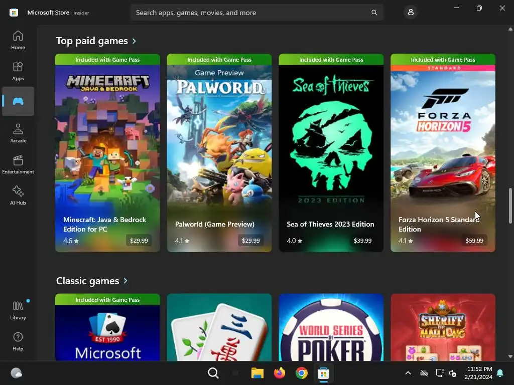Click the vertical scrollbar thumb
514x385 pixels.
[x=510, y=206]
